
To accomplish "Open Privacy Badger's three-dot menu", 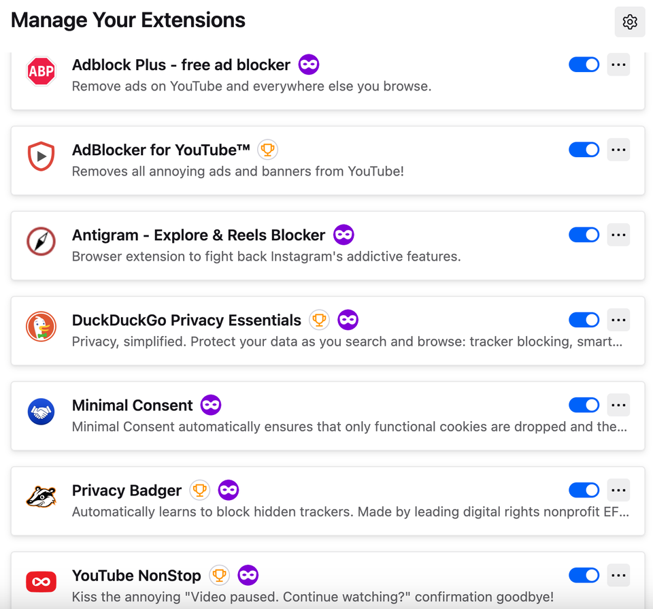I will (618, 490).
